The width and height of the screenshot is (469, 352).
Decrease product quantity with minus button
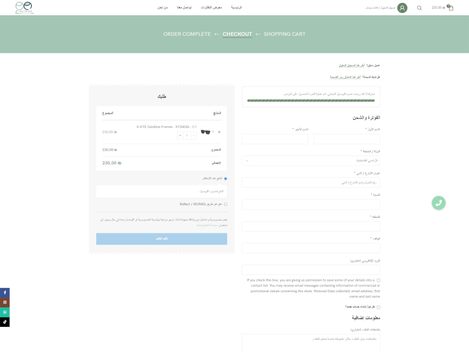[194, 135]
